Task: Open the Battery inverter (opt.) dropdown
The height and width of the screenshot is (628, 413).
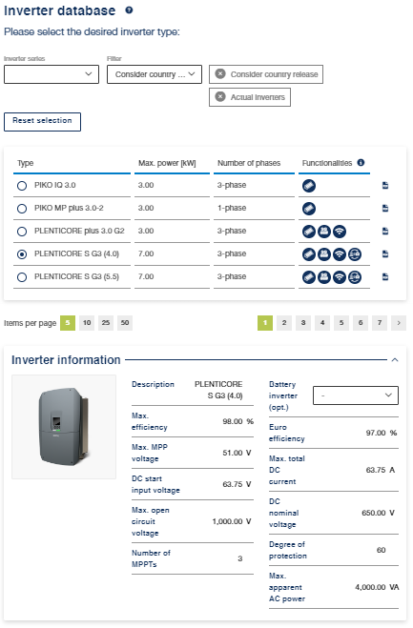Action: [x=356, y=395]
